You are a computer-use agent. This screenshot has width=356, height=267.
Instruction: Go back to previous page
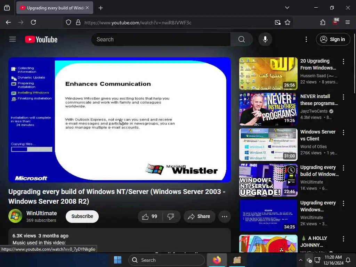pos(8,22)
